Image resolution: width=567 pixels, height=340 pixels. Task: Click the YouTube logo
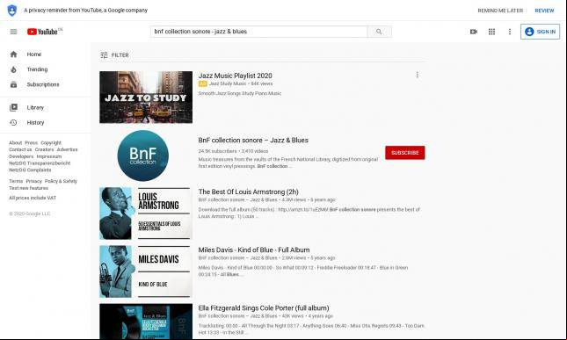coord(43,32)
